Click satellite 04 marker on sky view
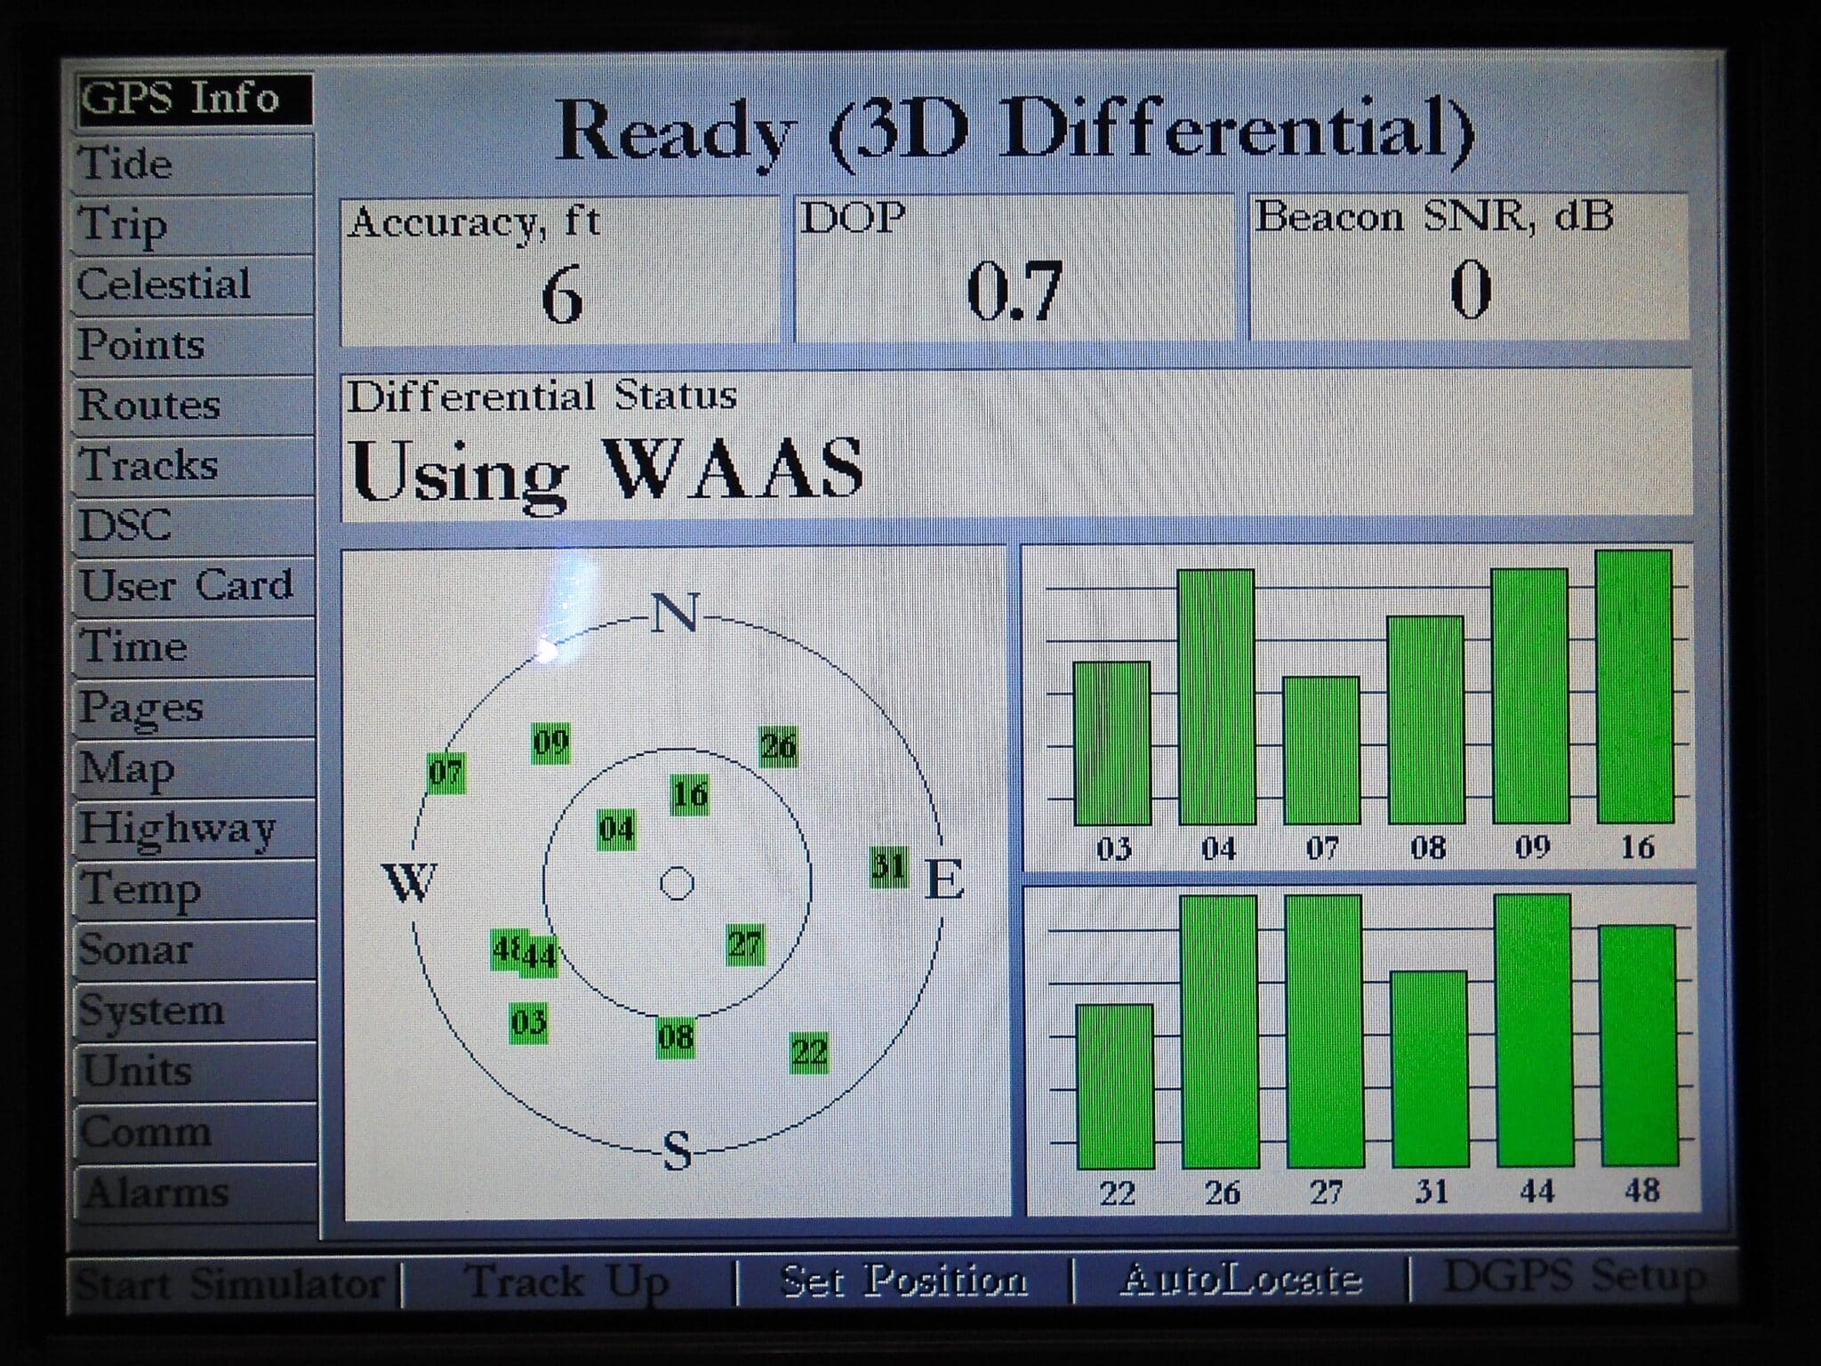This screenshot has height=1366, width=1821. point(615,830)
